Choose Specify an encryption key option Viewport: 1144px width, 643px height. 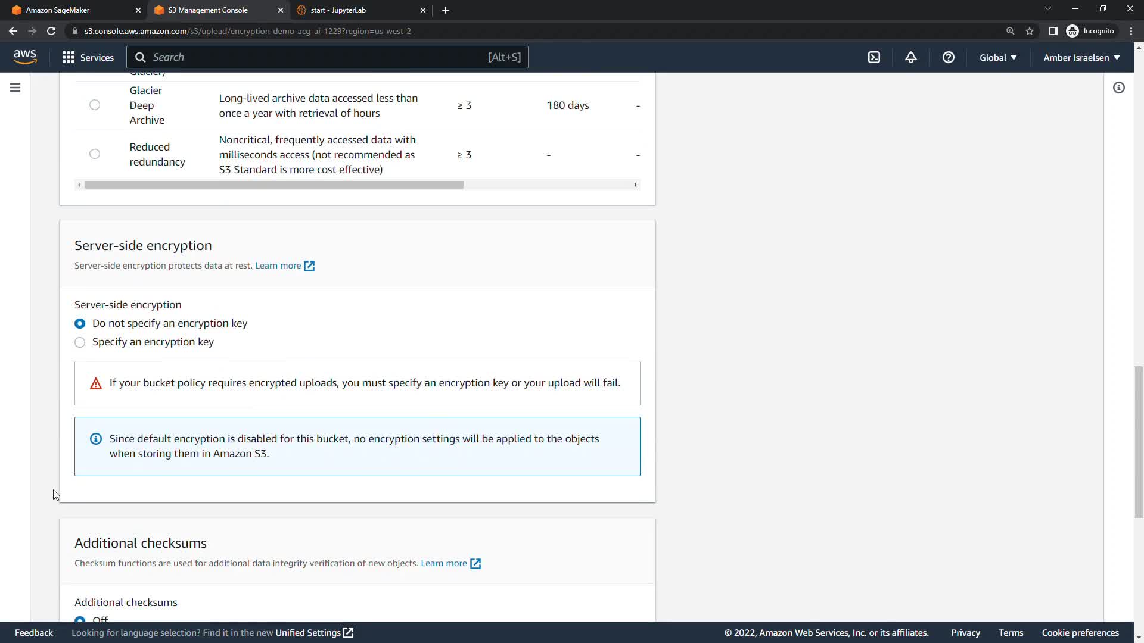click(80, 342)
